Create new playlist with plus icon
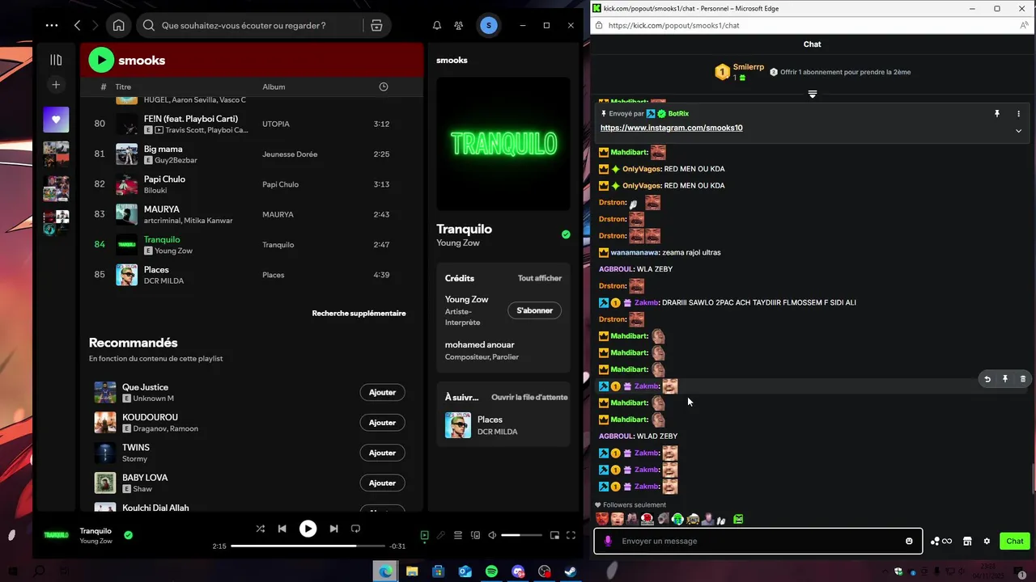1036x582 pixels. [x=56, y=85]
